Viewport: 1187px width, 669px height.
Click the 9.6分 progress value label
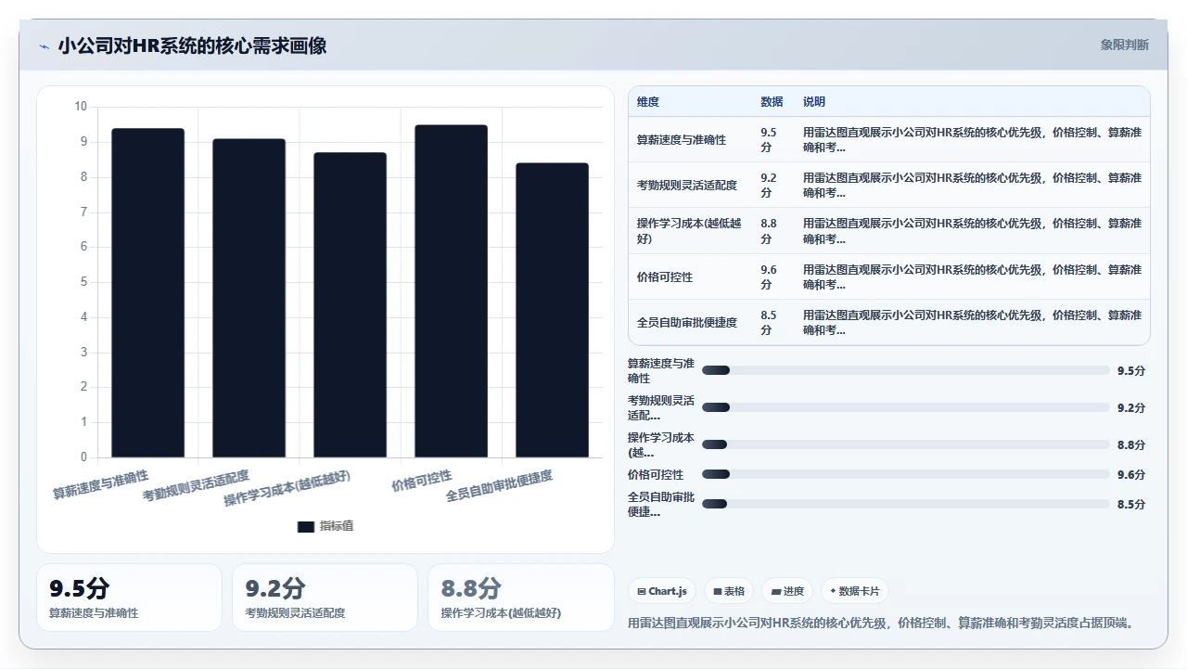(x=1131, y=474)
